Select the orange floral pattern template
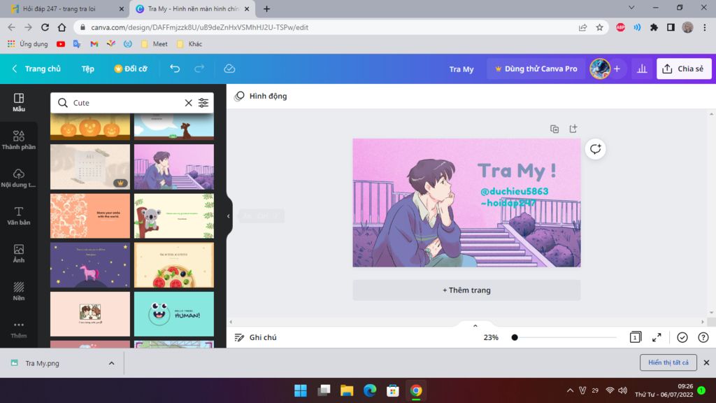 [90, 215]
